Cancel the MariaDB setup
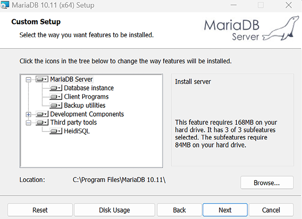 click(271, 210)
